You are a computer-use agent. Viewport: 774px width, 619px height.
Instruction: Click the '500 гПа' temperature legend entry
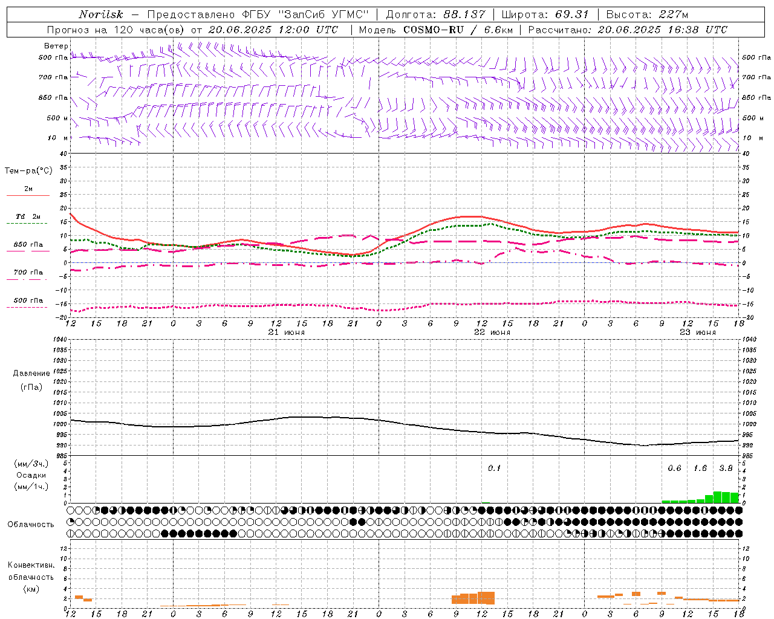pyautogui.click(x=28, y=300)
